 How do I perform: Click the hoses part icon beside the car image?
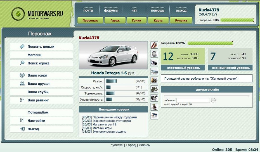point(154,45)
